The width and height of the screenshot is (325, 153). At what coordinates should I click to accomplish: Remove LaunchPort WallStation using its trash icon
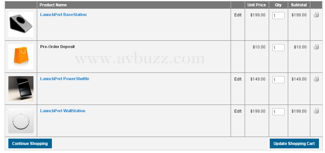coord(316,111)
